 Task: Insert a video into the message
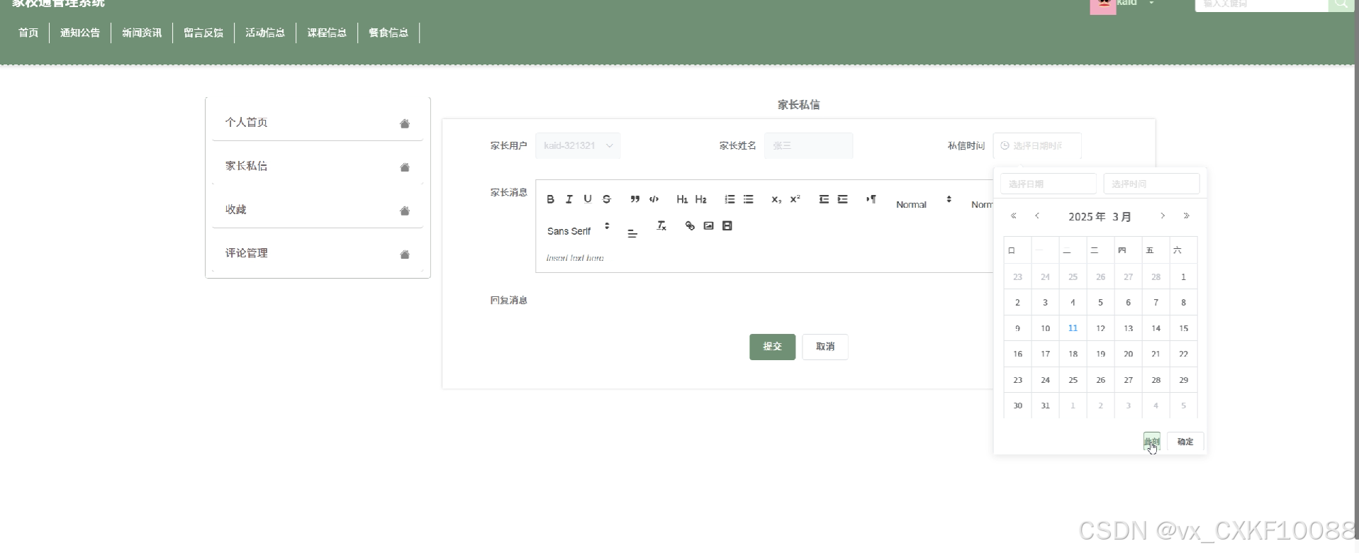point(727,225)
